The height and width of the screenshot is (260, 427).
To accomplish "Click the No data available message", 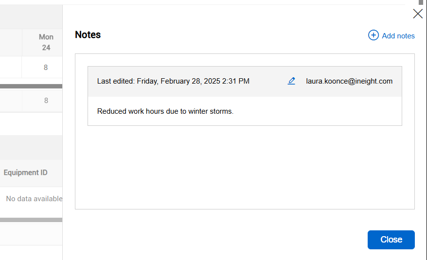I will coord(34,199).
